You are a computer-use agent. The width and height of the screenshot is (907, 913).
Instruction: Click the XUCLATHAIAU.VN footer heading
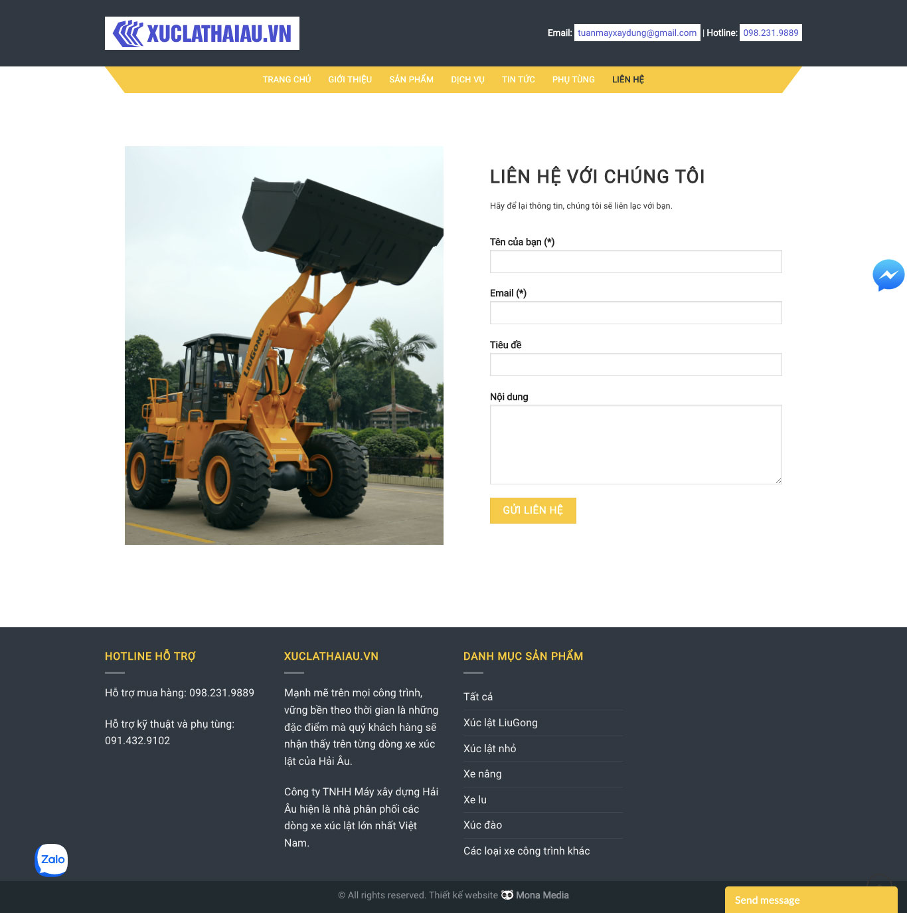coord(331,657)
